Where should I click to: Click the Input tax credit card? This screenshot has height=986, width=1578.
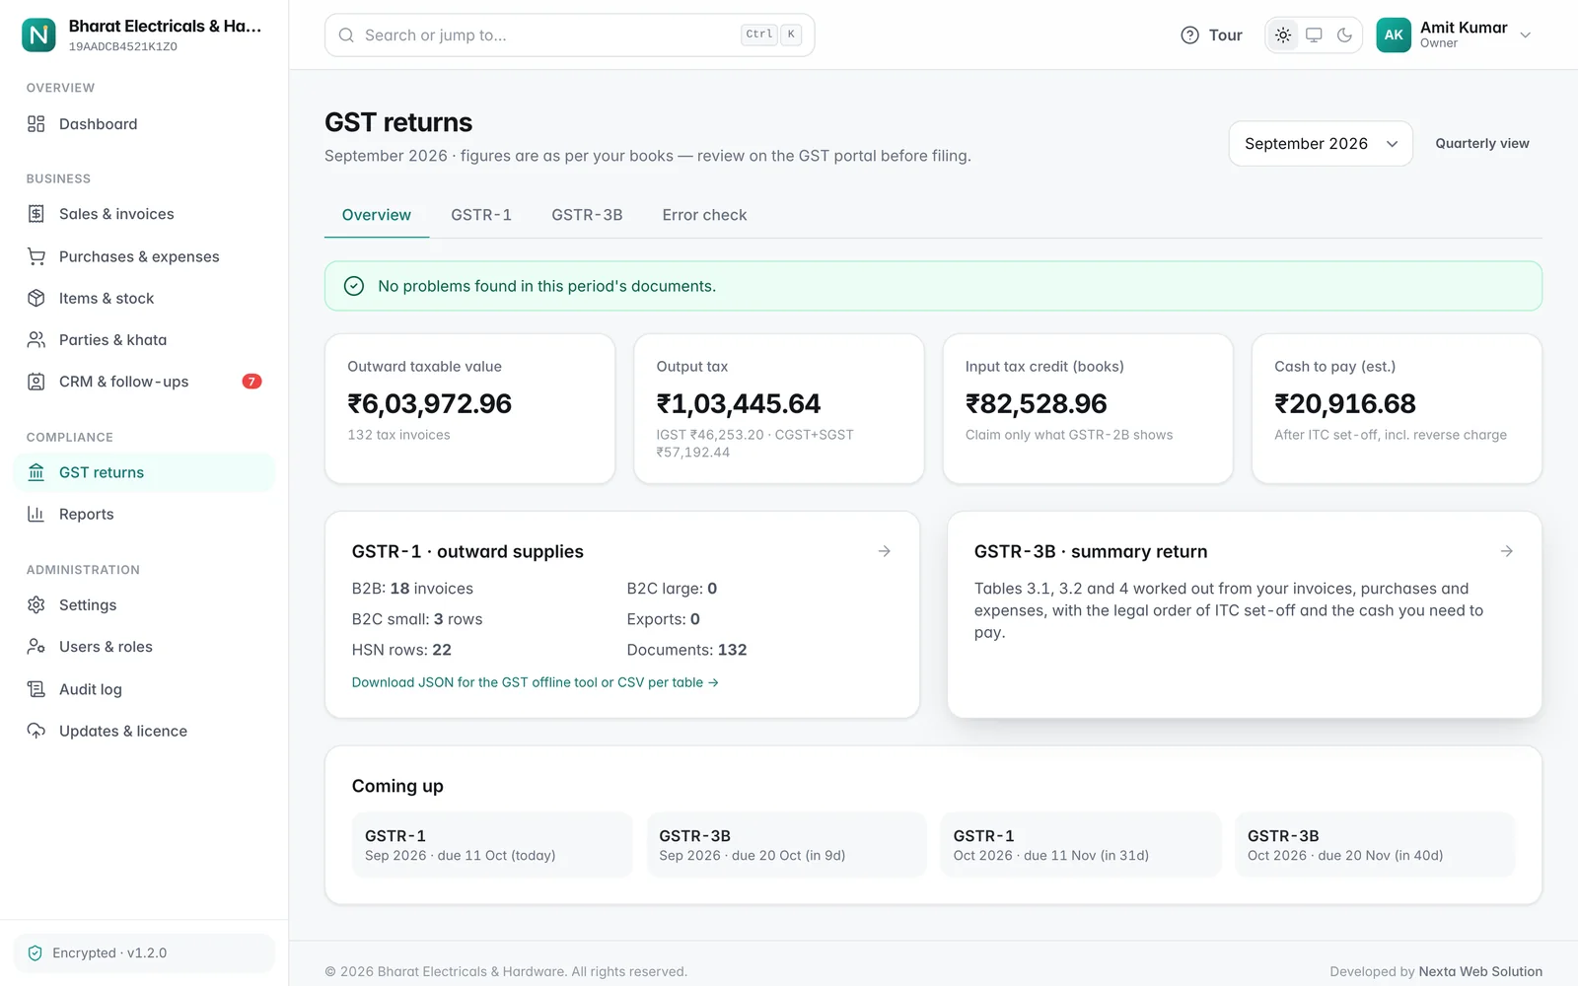coord(1088,408)
